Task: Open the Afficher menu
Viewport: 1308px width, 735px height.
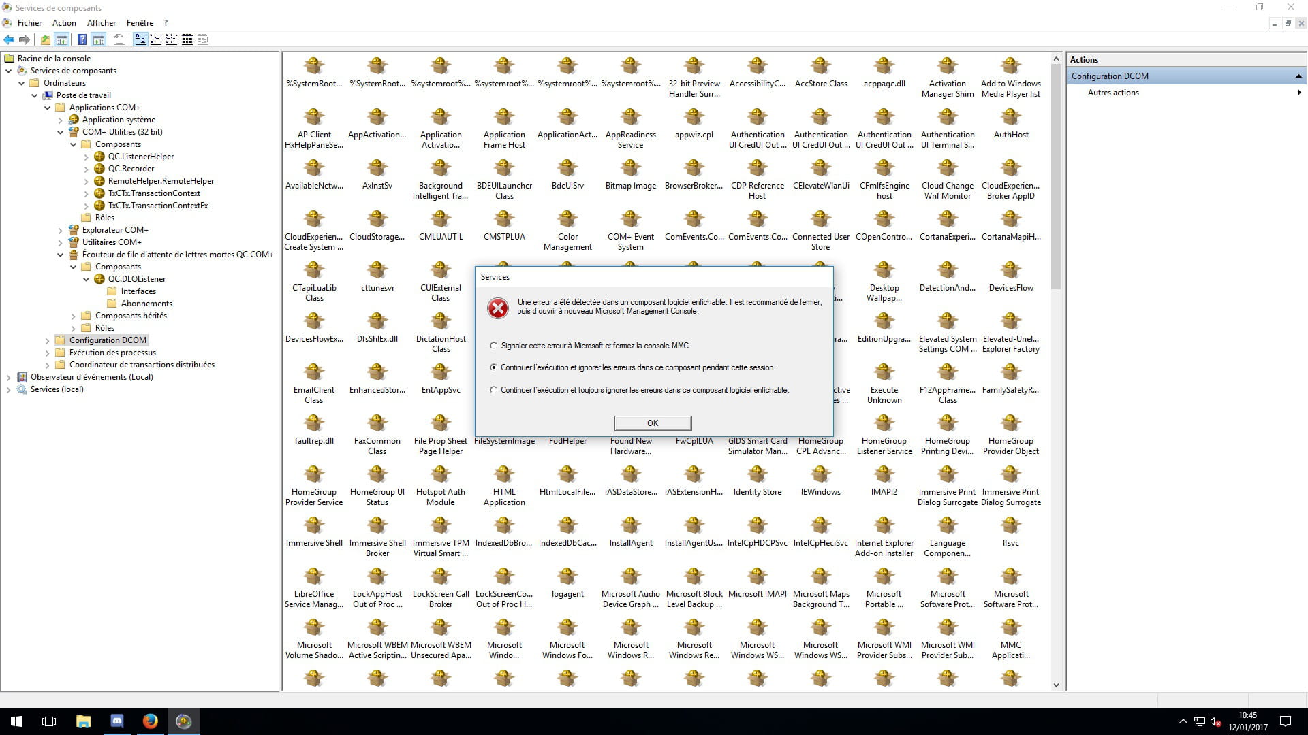Action: tap(102, 22)
